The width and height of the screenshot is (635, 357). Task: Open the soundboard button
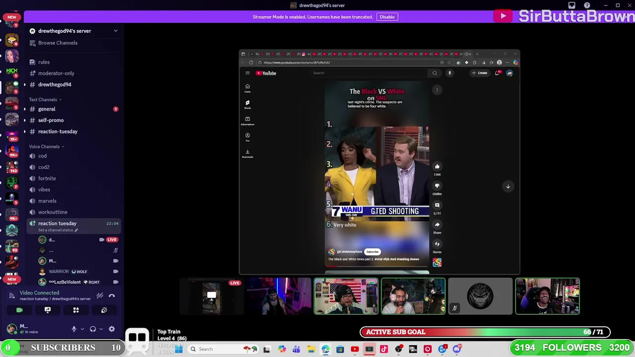[104, 310]
